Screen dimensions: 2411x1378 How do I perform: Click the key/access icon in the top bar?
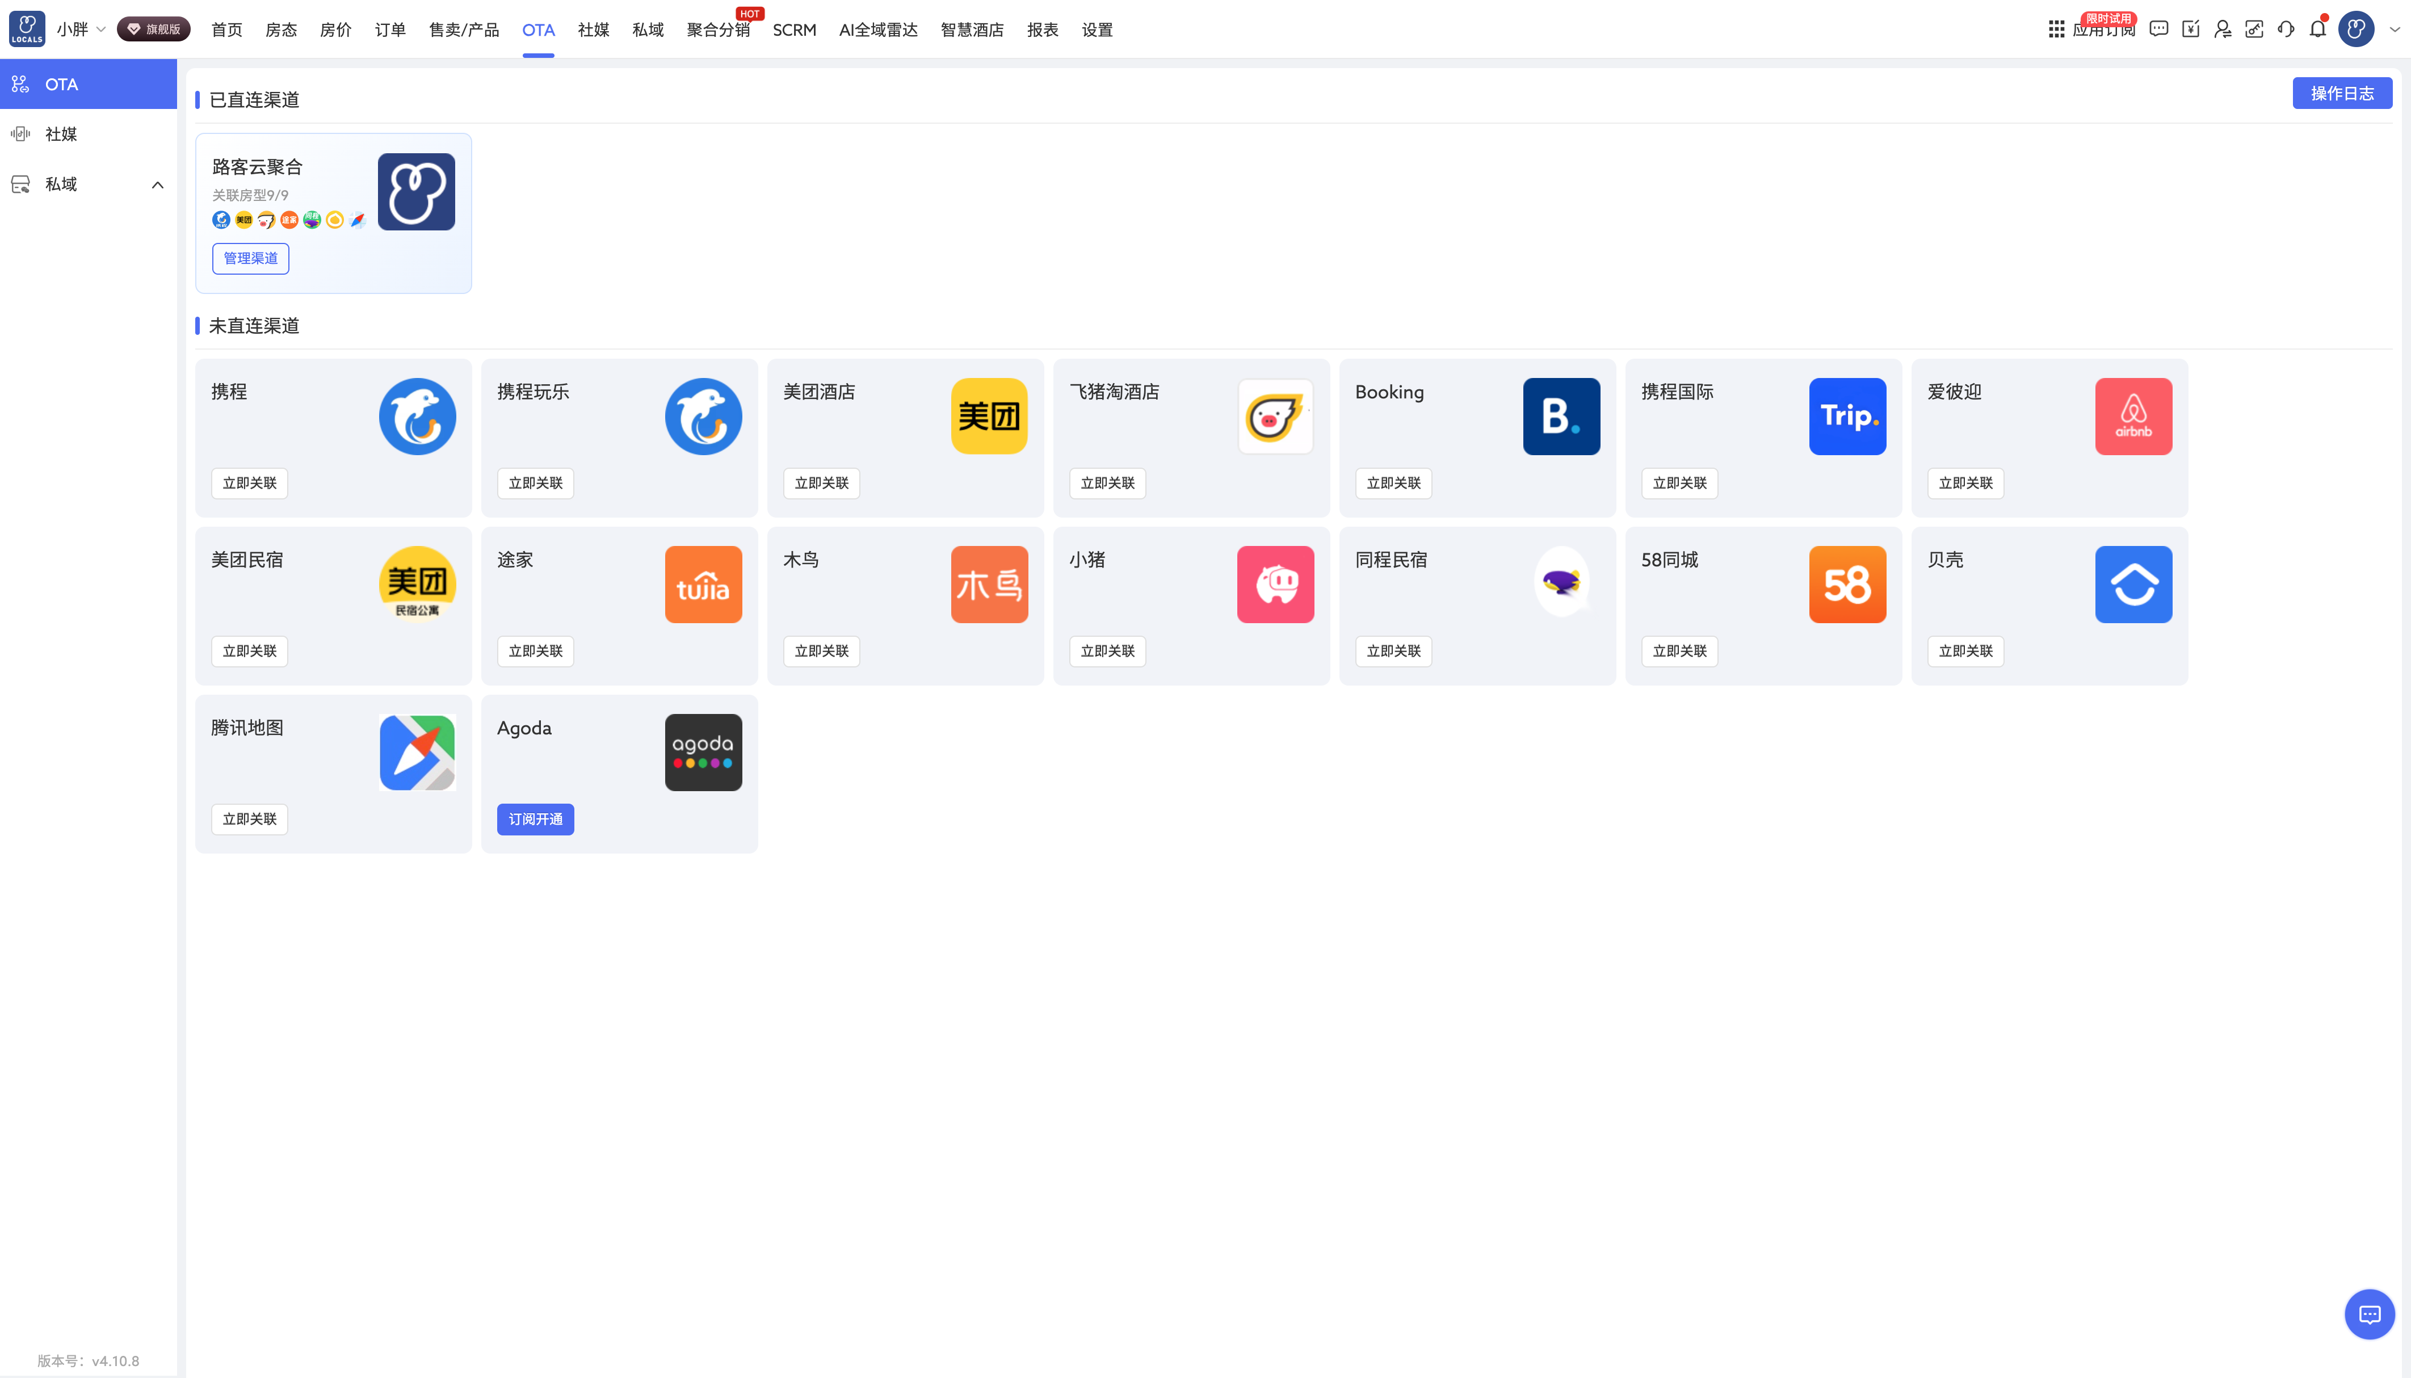(x=2254, y=30)
